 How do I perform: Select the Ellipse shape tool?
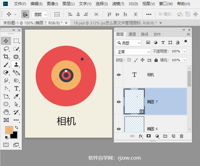click(x=6, y=104)
